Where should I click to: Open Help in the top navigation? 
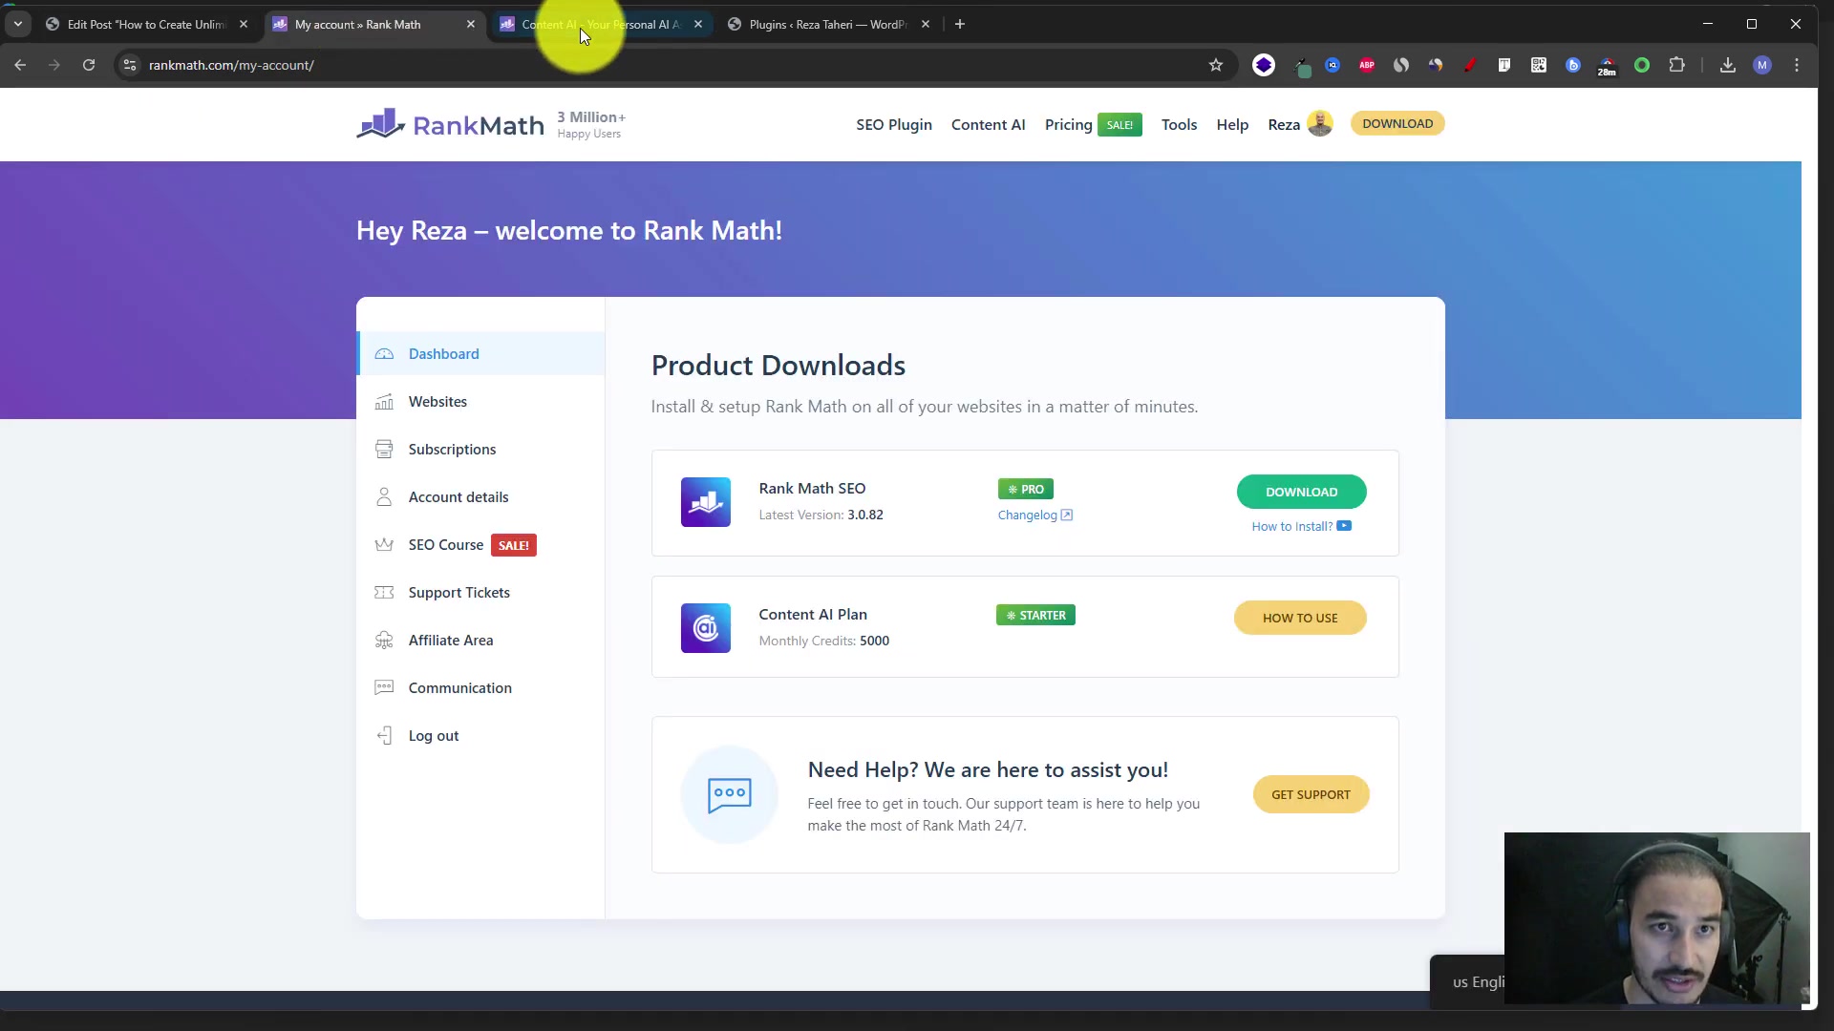pos(1232,124)
